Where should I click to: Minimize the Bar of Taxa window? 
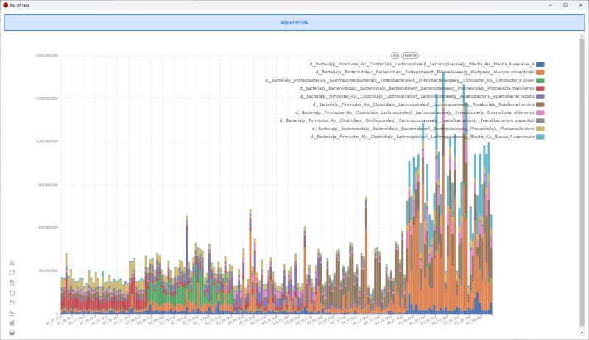(550, 5)
